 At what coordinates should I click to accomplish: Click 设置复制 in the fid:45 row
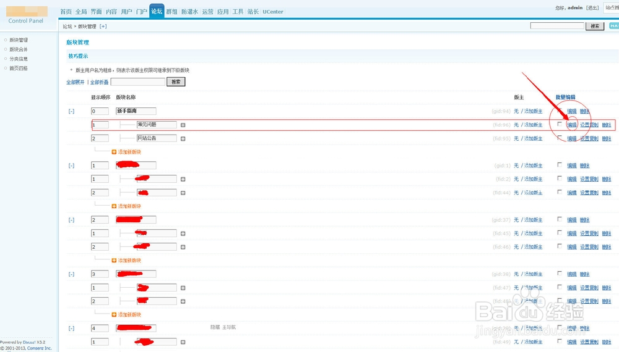click(589, 233)
